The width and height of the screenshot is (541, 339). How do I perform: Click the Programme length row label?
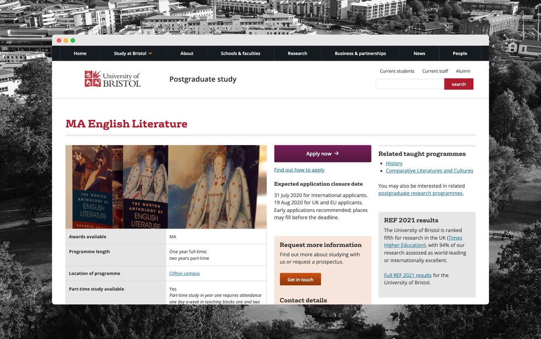tap(89, 252)
